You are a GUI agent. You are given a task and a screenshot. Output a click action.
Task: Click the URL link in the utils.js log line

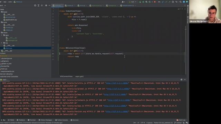tap(117, 83)
